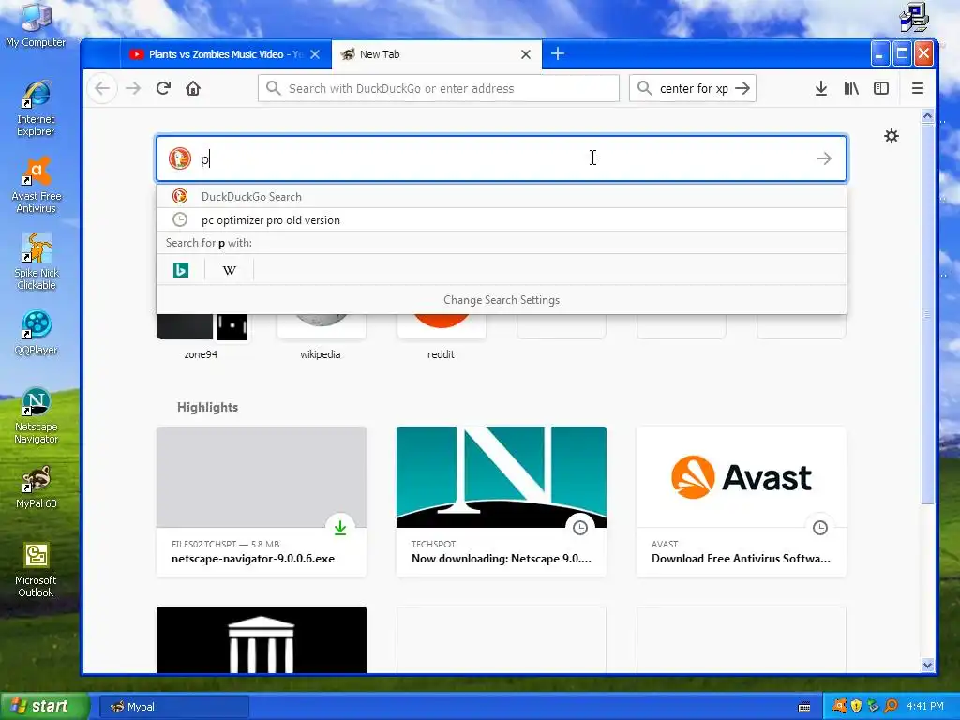Open a new tab with plus button
The width and height of the screenshot is (960, 720).
[x=557, y=53]
